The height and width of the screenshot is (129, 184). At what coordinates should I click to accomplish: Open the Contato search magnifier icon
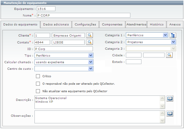coord(90,42)
